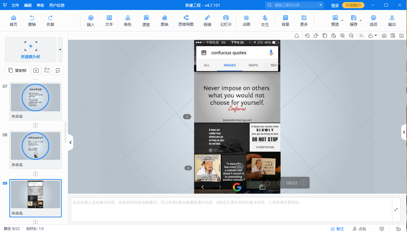Collapse the left frame panel
Screen dimensions: 407x232
pyautogui.click(x=70, y=142)
